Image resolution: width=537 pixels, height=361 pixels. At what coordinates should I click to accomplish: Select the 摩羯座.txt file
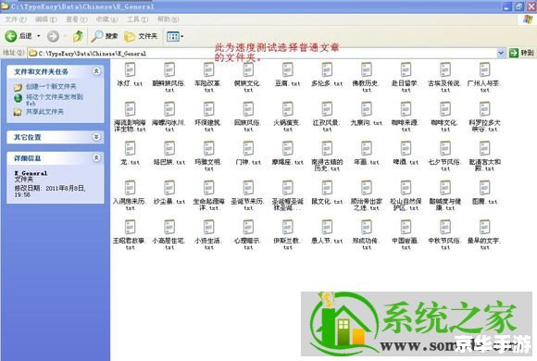pos(288,153)
